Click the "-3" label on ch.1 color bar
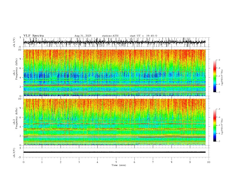The width and height of the screenshot is (235, 182). point(219,60)
